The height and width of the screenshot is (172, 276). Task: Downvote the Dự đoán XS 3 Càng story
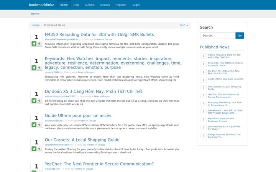point(39,101)
